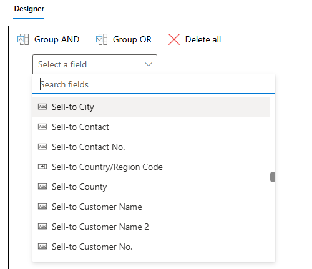
Task: Select Sell-to Country/Region Code option
Action: 151,167
